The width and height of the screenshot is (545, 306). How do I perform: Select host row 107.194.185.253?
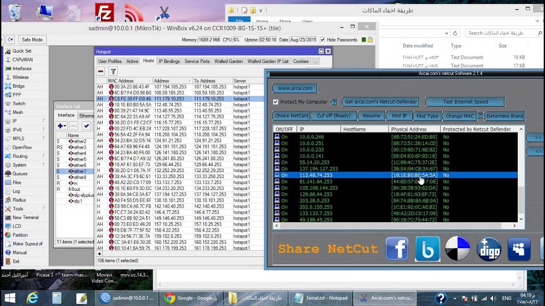coord(180,87)
